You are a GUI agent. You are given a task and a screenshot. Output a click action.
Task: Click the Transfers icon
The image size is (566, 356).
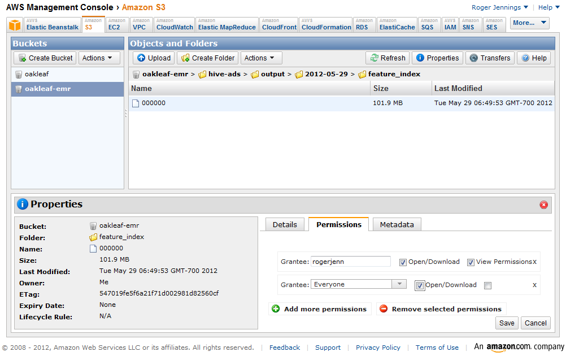(473, 58)
